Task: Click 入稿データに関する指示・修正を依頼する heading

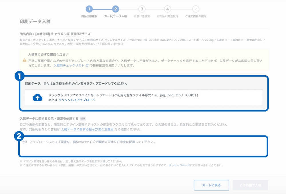Action: (49, 119)
